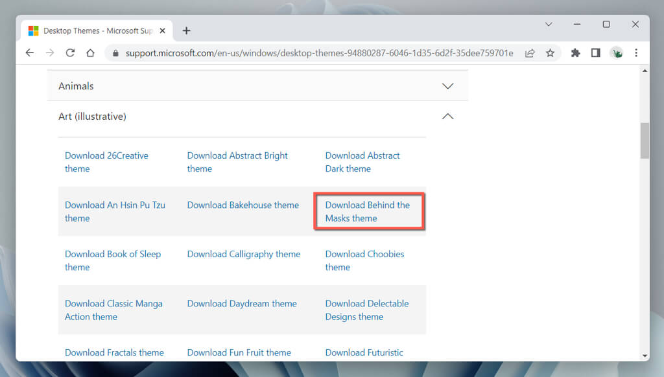Screen dimensions: 664x377
Task: Click the browser back arrow
Action: [30, 53]
